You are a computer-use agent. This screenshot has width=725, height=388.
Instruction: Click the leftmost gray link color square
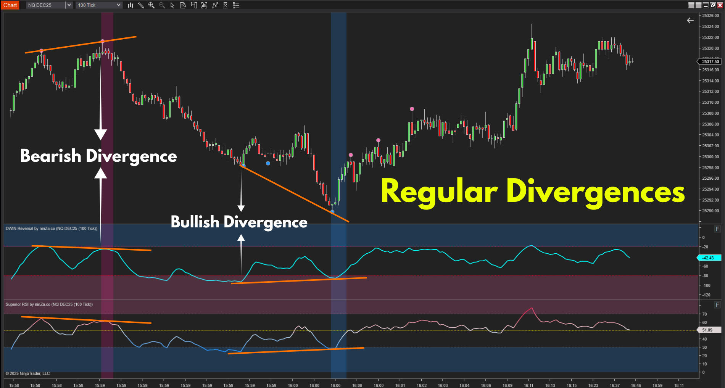point(691,5)
